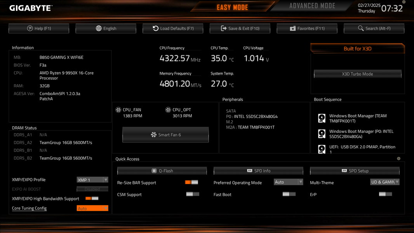Select Windows Boot Manager (TEAM TM8FPK001T) entry
414x233 pixels.
(358, 118)
